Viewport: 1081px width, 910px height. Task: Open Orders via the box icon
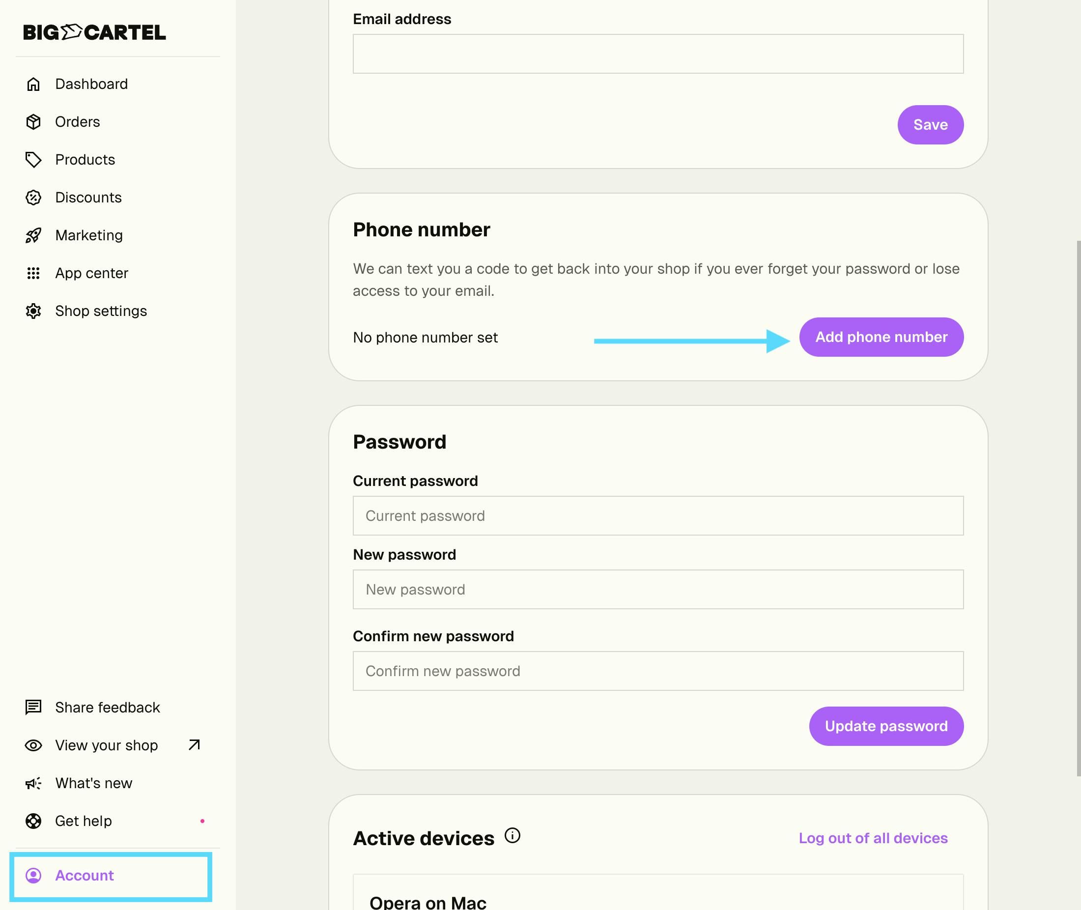coord(33,122)
